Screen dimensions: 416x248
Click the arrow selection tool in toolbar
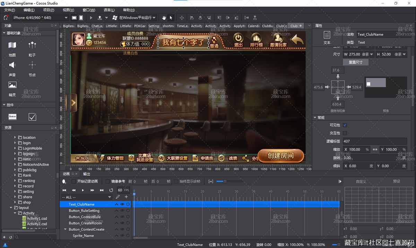pos(171,18)
